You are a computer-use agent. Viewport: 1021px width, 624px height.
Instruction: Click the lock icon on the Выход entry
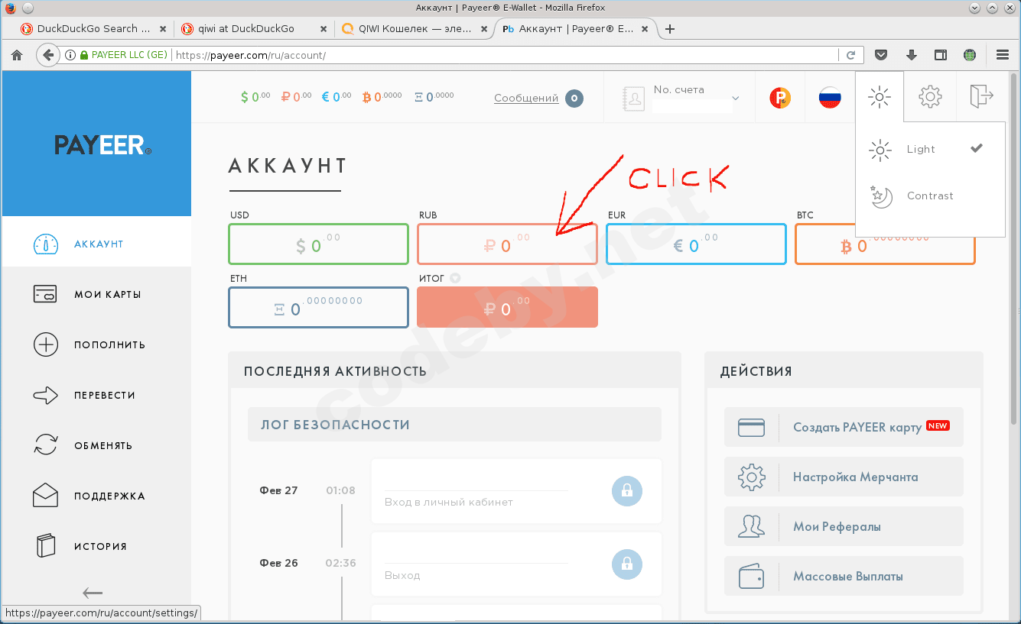click(627, 564)
